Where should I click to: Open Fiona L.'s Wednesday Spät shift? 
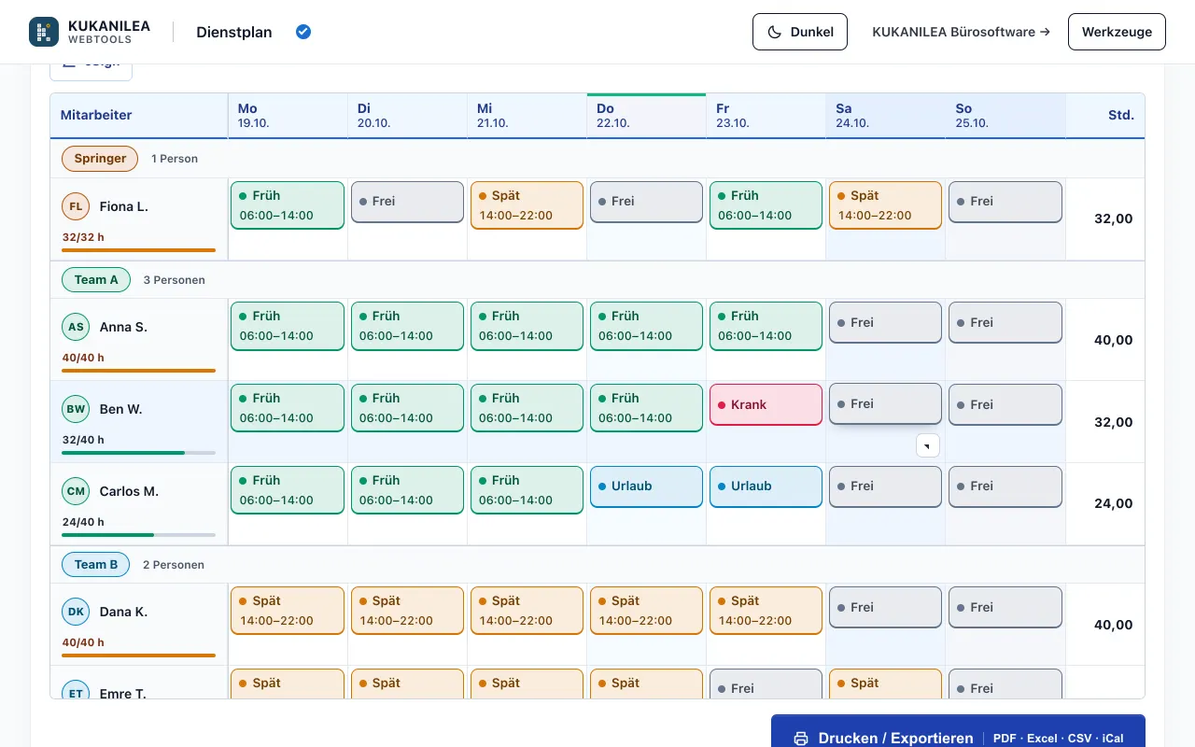coord(527,205)
